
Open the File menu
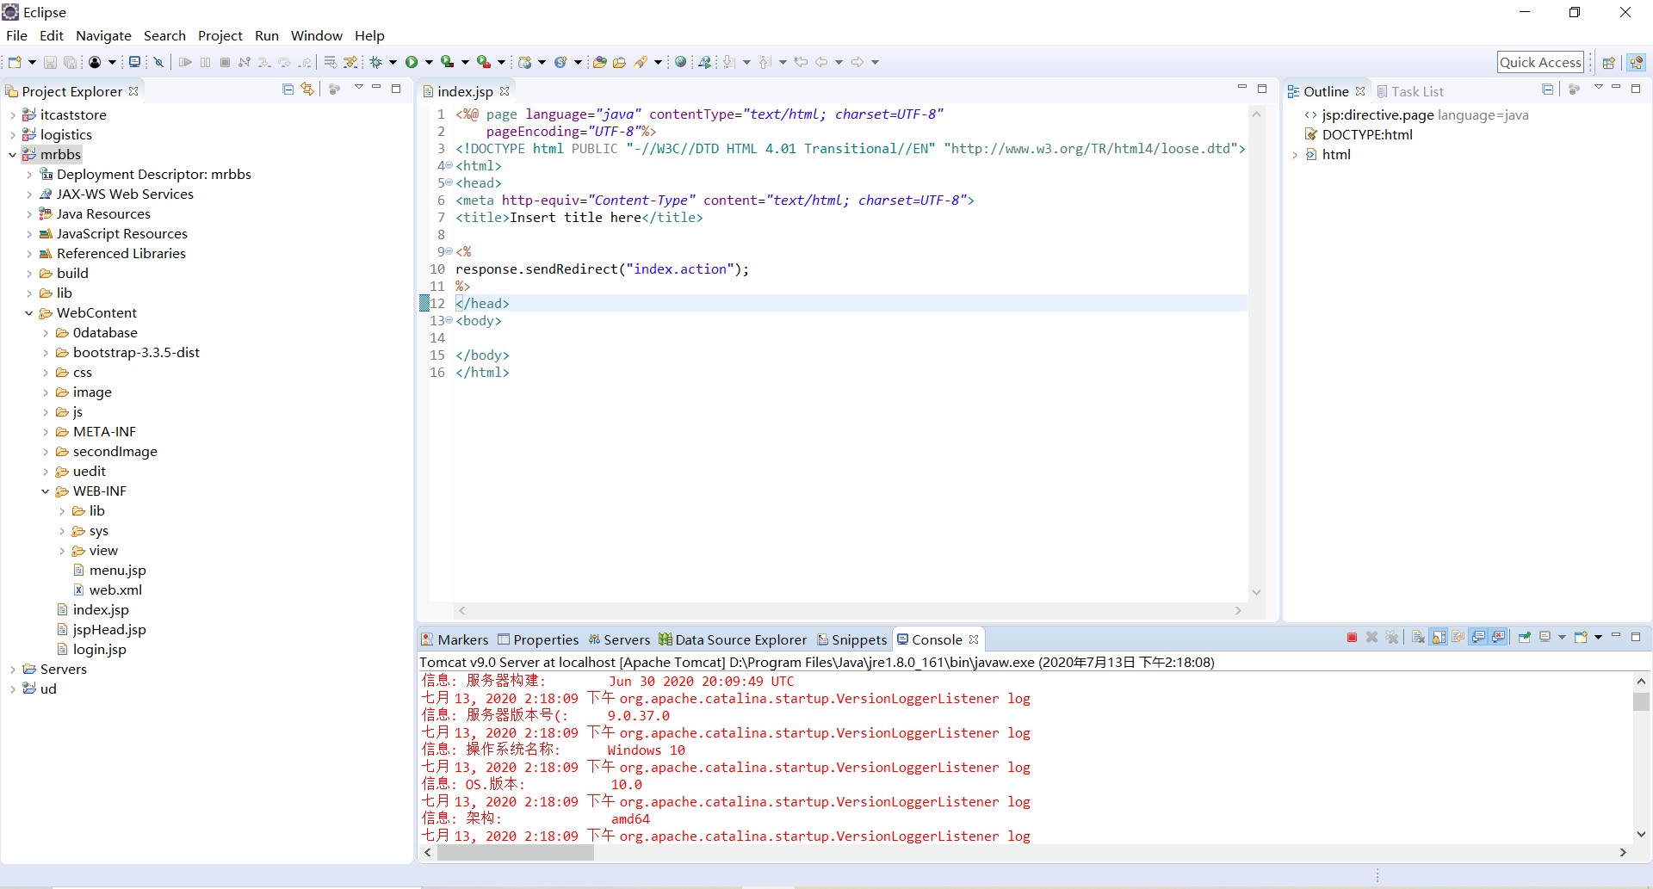(x=16, y=35)
